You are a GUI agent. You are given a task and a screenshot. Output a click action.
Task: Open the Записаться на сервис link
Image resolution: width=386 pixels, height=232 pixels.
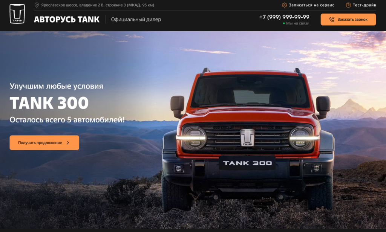click(x=311, y=5)
